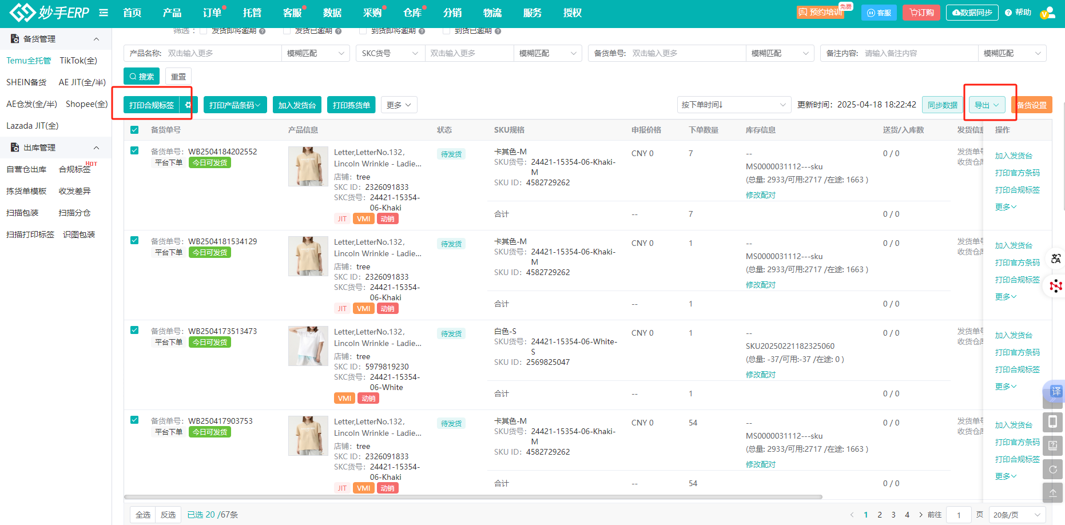The image size is (1065, 525).
Task: Click the 数据同步 cloud button
Action: pos(972,13)
